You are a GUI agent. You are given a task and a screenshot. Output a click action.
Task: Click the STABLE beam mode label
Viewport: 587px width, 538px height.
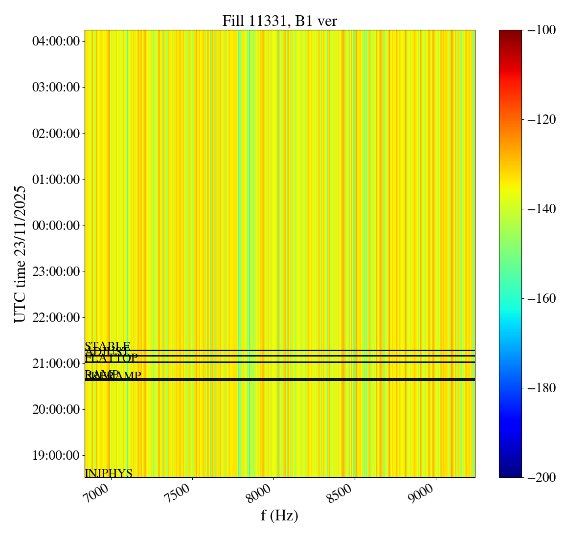[108, 346]
